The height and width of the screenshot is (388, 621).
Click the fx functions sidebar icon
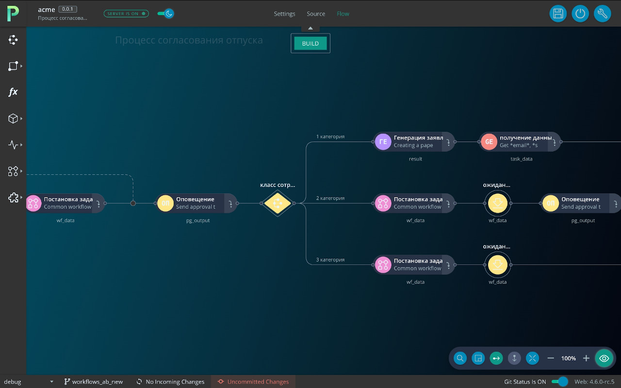(13, 92)
